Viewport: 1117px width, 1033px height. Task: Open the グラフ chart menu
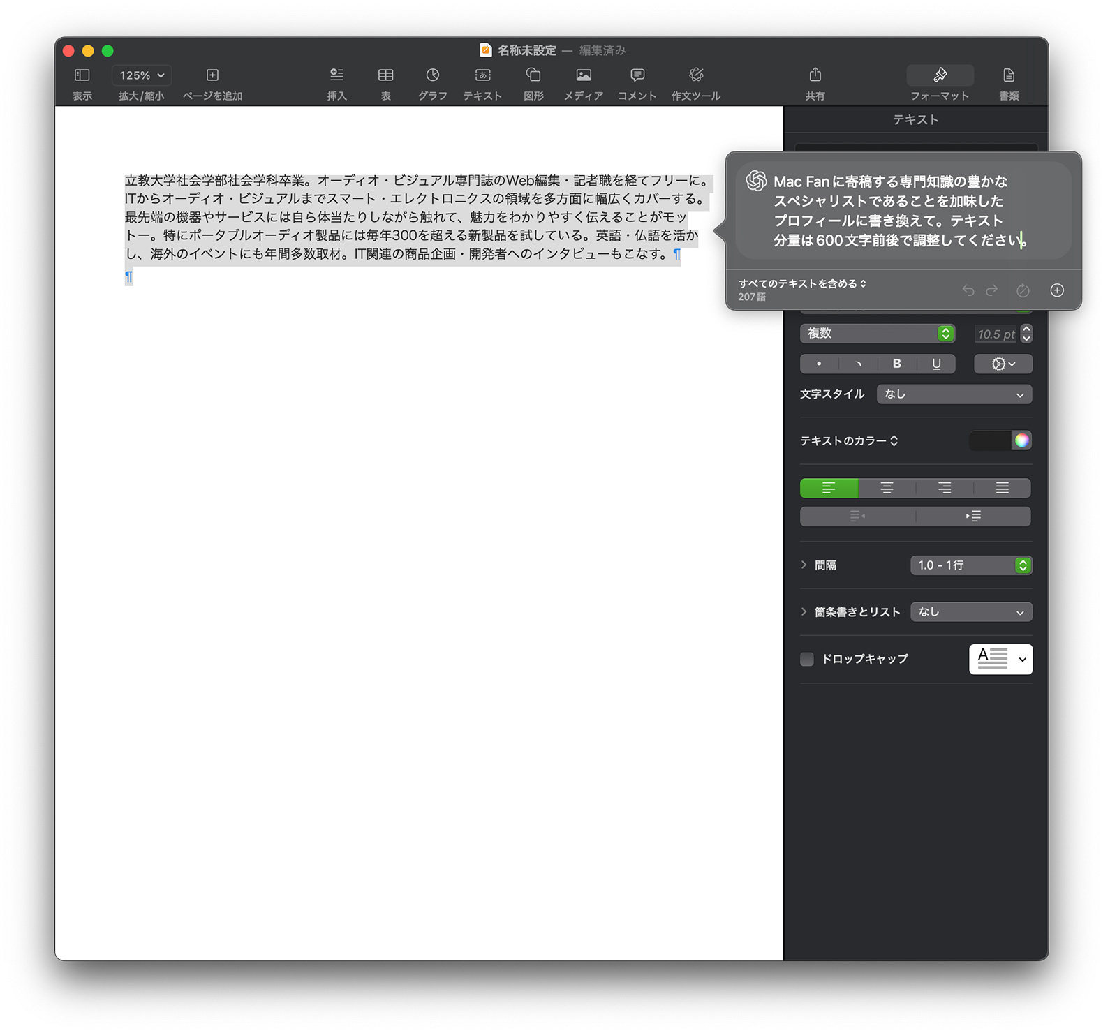tap(433, 75)
